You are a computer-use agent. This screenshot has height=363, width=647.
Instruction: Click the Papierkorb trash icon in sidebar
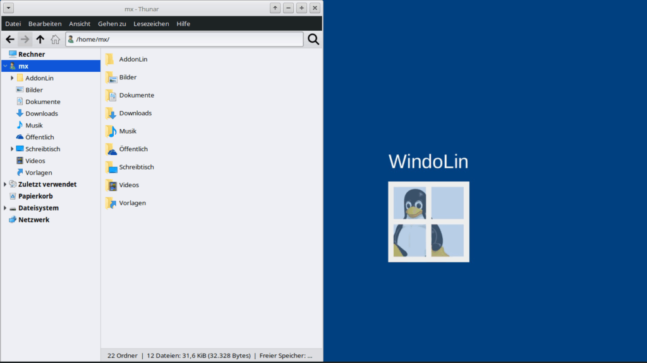(x=13, y=197)
